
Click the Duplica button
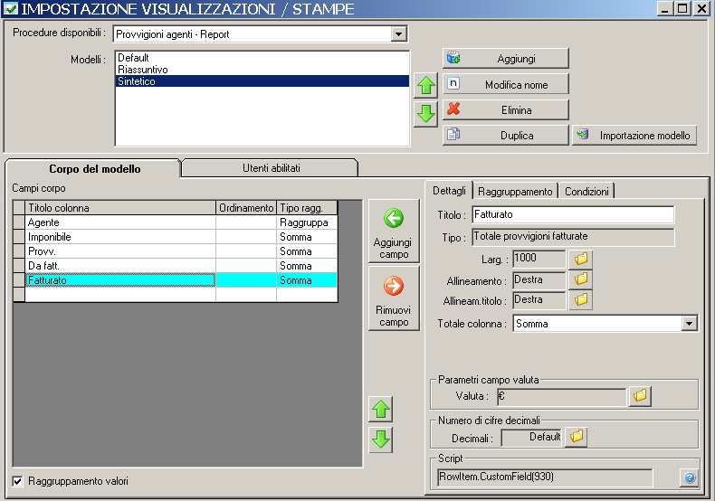[505, 136]
